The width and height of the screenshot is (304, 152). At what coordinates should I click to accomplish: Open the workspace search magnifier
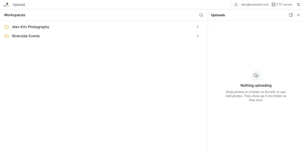[201, 15]
